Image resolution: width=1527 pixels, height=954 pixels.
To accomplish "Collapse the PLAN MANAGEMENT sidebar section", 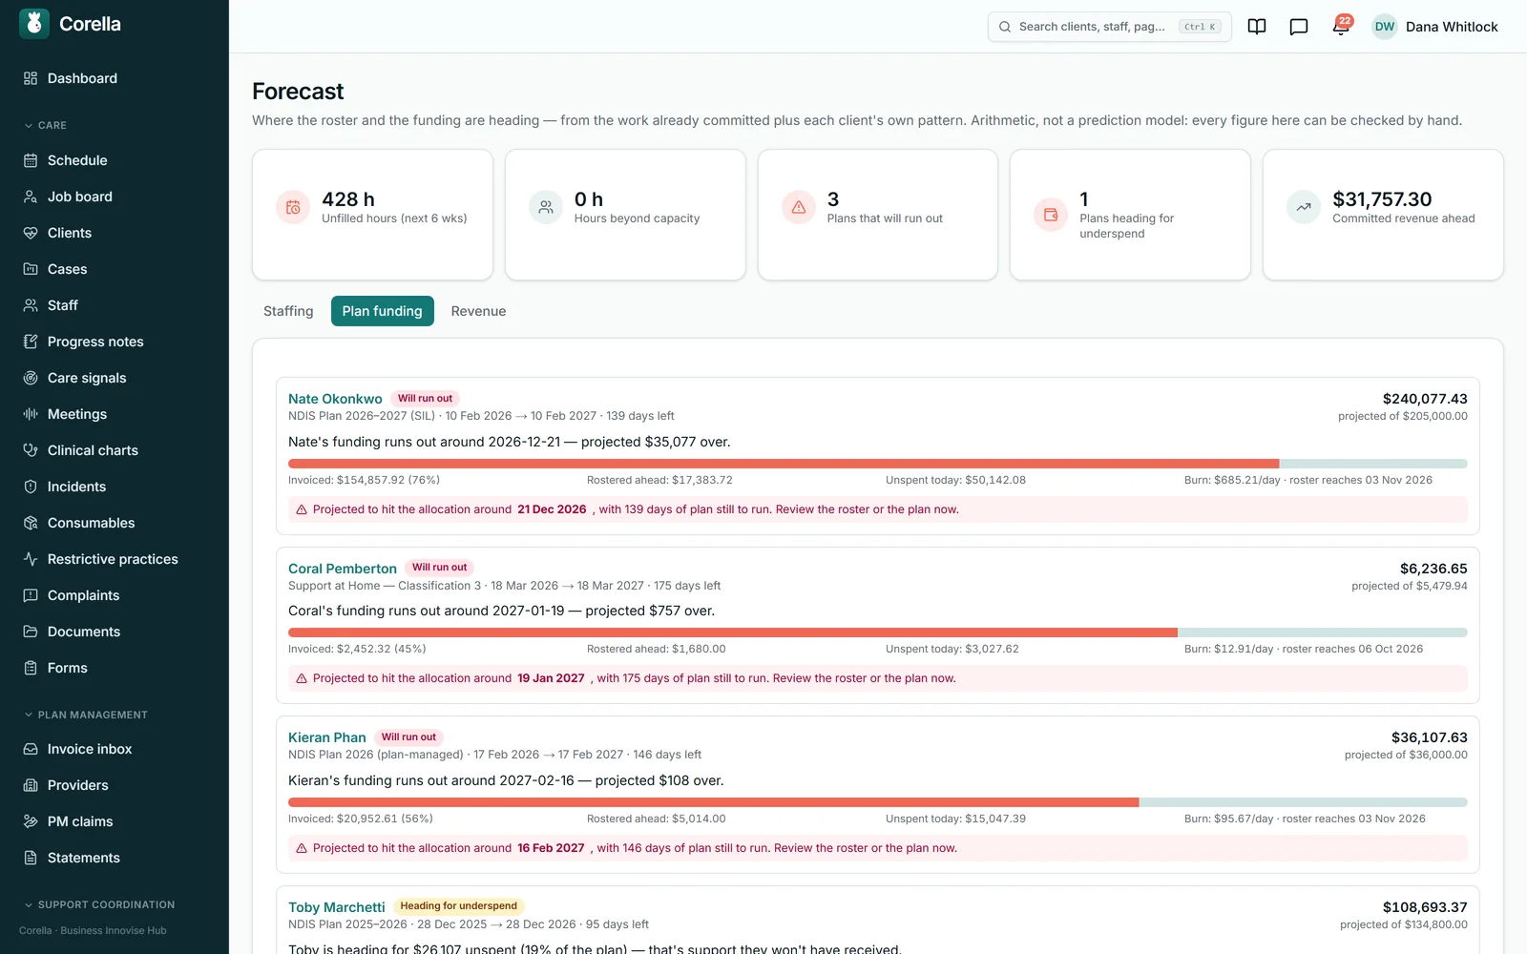I will click(x=86, y=715).
